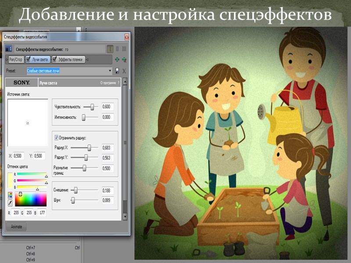Click the R color channel slider
Screen dimensions: 351x263
tap(32, 174)
